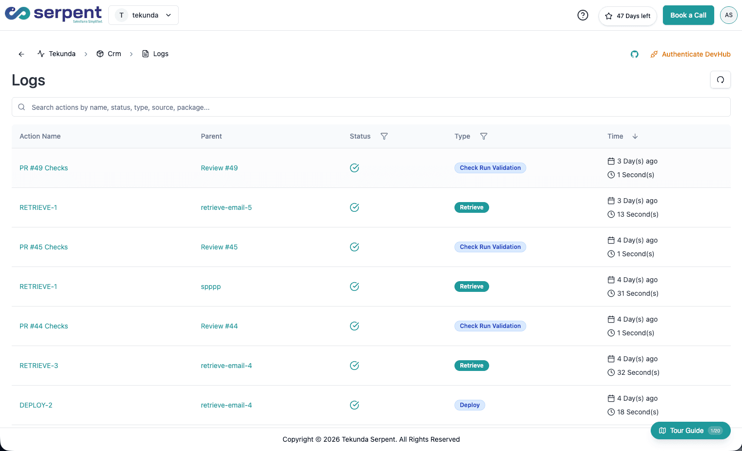Open the help question mark icon
This screenshot has height=451, width=742.
coord(582,15)
